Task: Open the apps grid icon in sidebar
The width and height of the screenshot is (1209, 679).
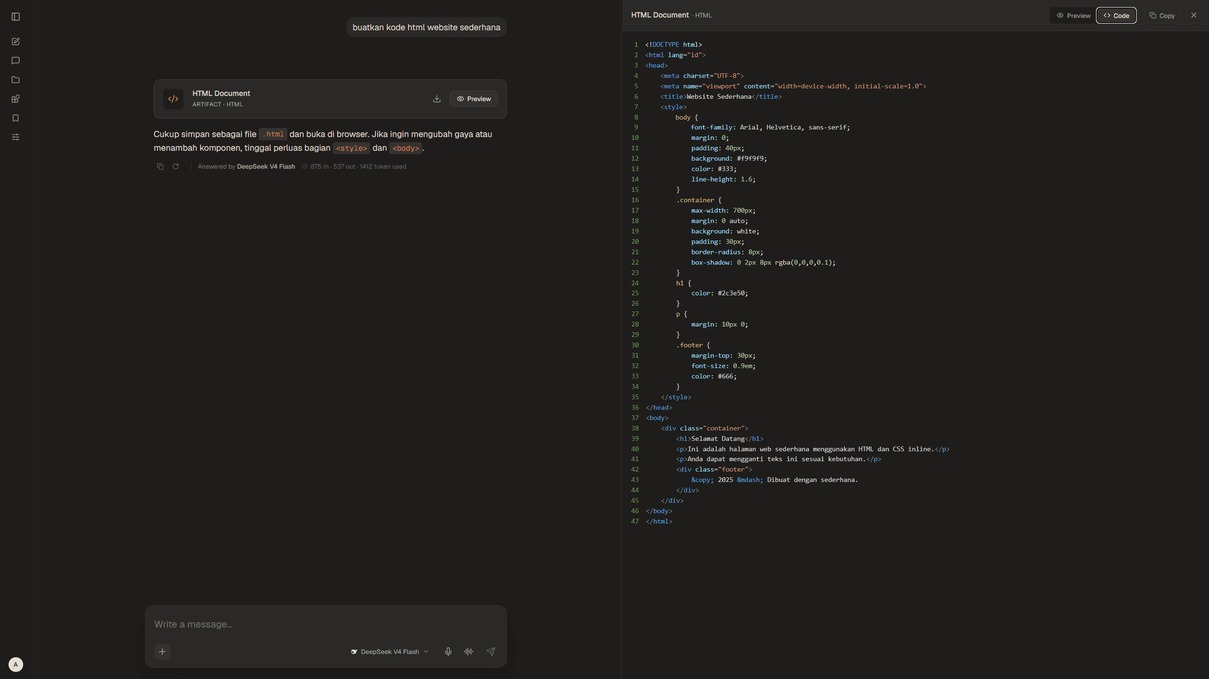Action: coord(16,99)
